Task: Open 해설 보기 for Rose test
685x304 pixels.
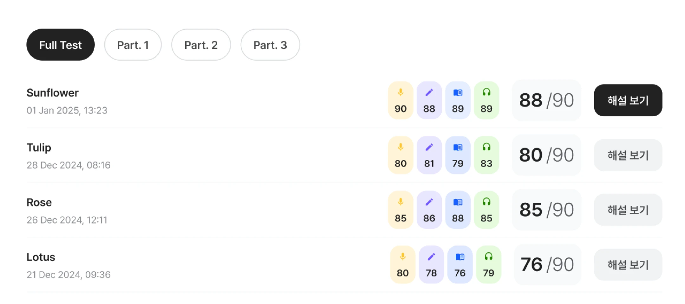Action: (x=628, y=210)
